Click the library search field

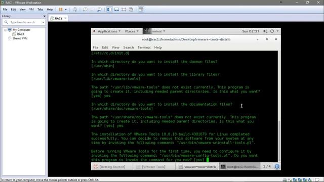pyautogui.click(x=24, y=22)
